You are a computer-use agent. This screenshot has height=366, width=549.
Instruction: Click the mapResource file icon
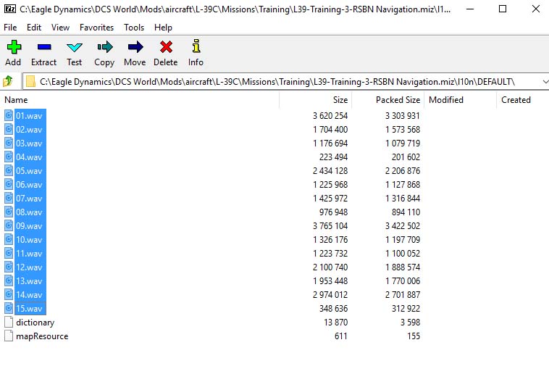(x=9, y=336)
